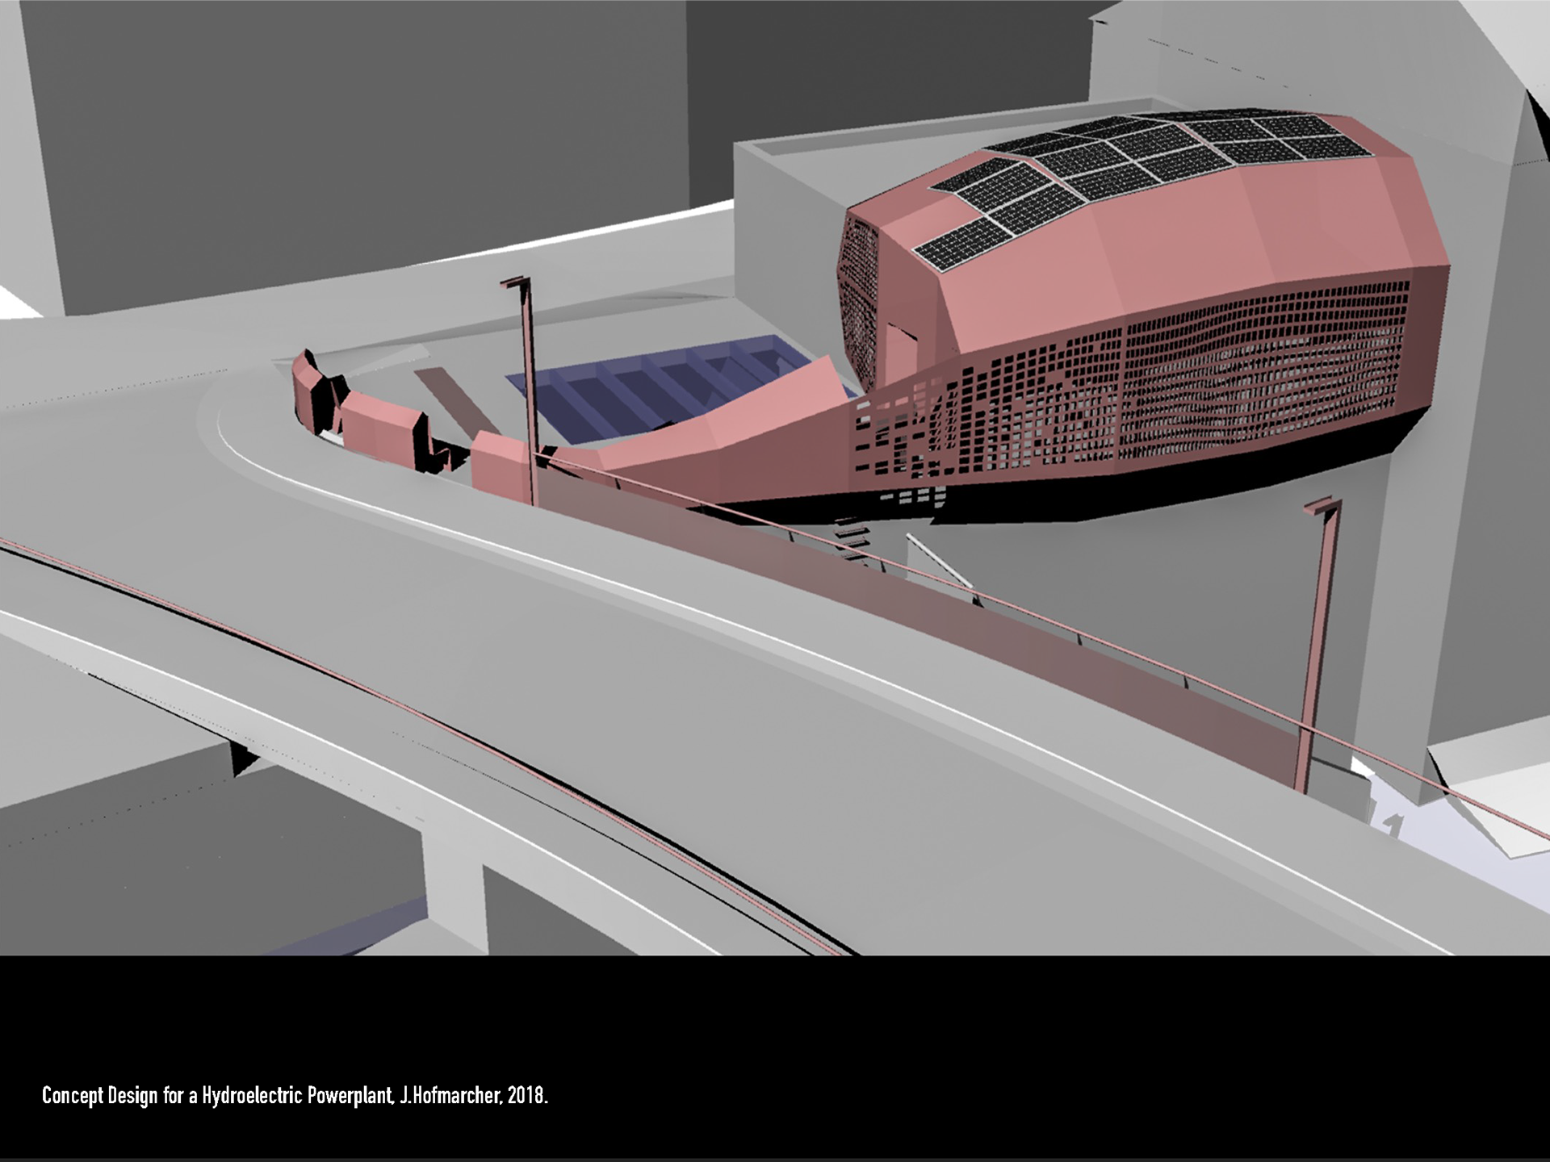Click the tall lamp post beside the basin

point(529,387)
